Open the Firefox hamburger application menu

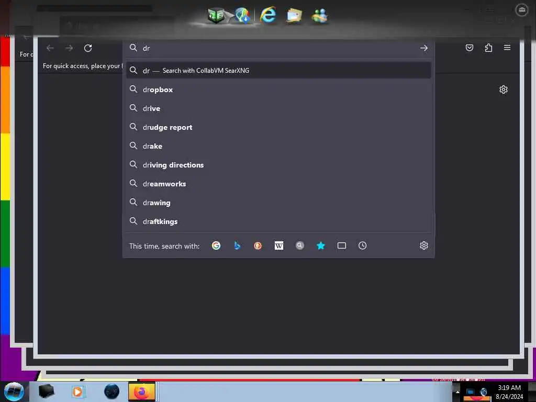[x=507, y=48]
